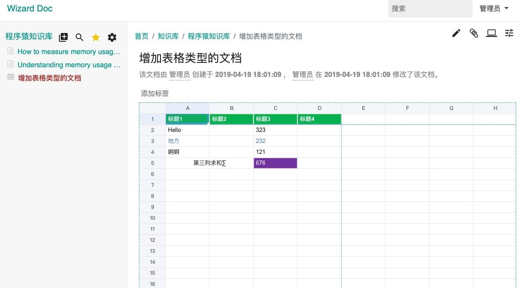The image size is (521, 288).
Task: Open the sidebar search magnifier icon
Action: [80, 37]
